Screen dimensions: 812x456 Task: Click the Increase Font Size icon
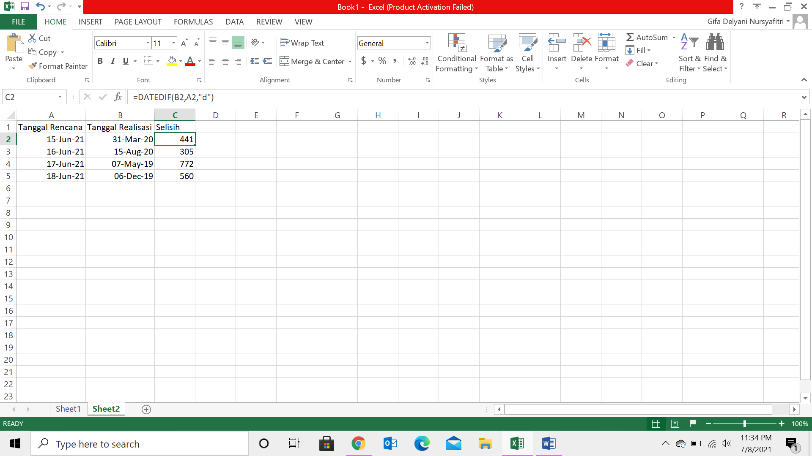point(184,43)
